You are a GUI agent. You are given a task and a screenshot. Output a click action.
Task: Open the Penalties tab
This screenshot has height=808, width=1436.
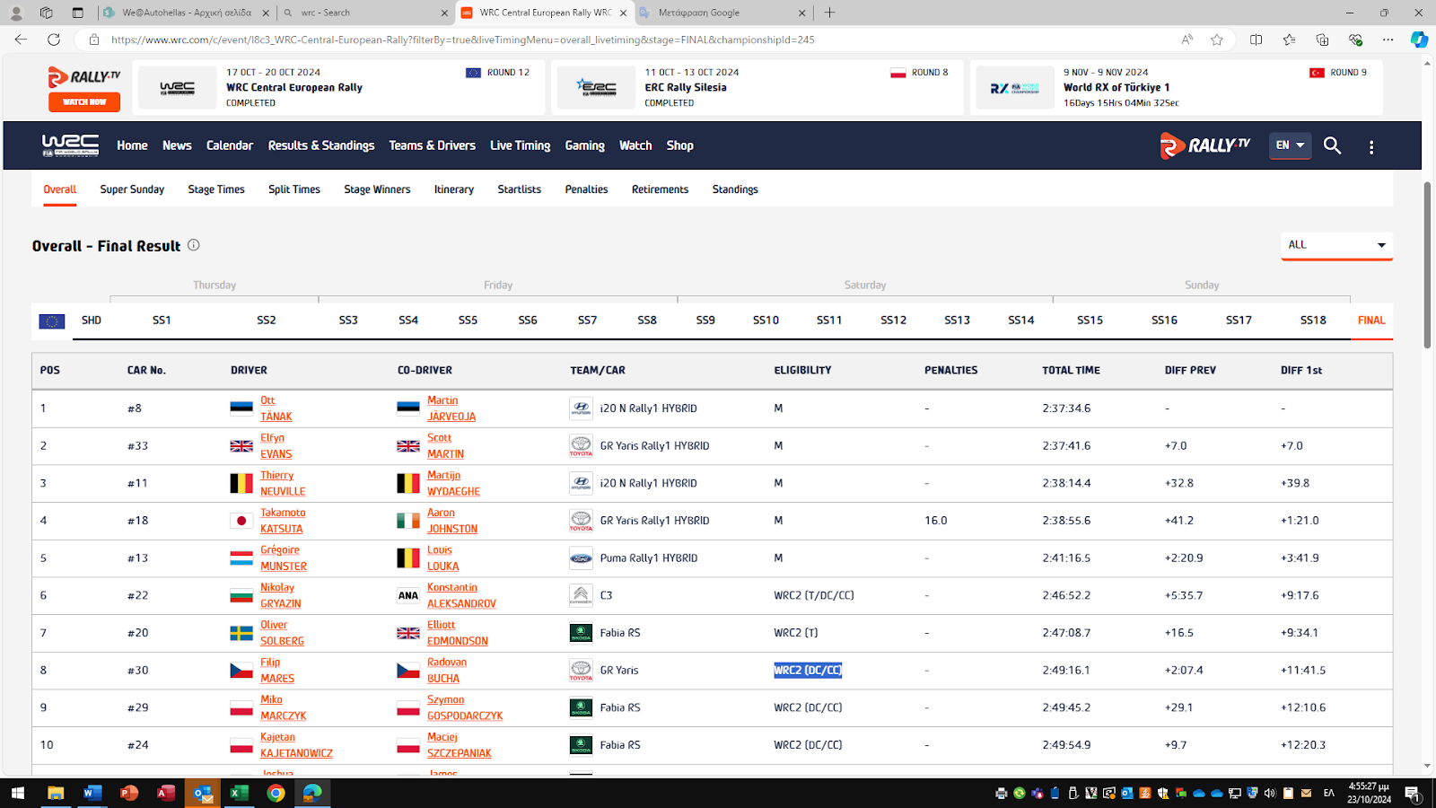pyautogui.click(x=586, y=189)
